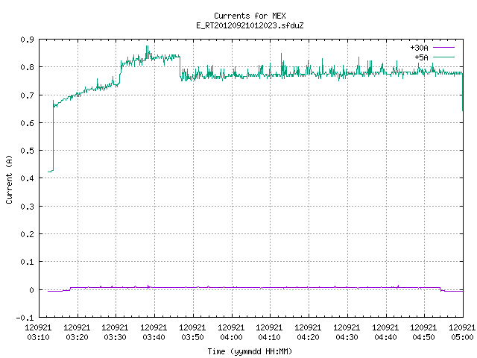This screenshot has height=358, width=477.
Task: Click the -0.1 y-axis tick label
Action: click(25, 318)
